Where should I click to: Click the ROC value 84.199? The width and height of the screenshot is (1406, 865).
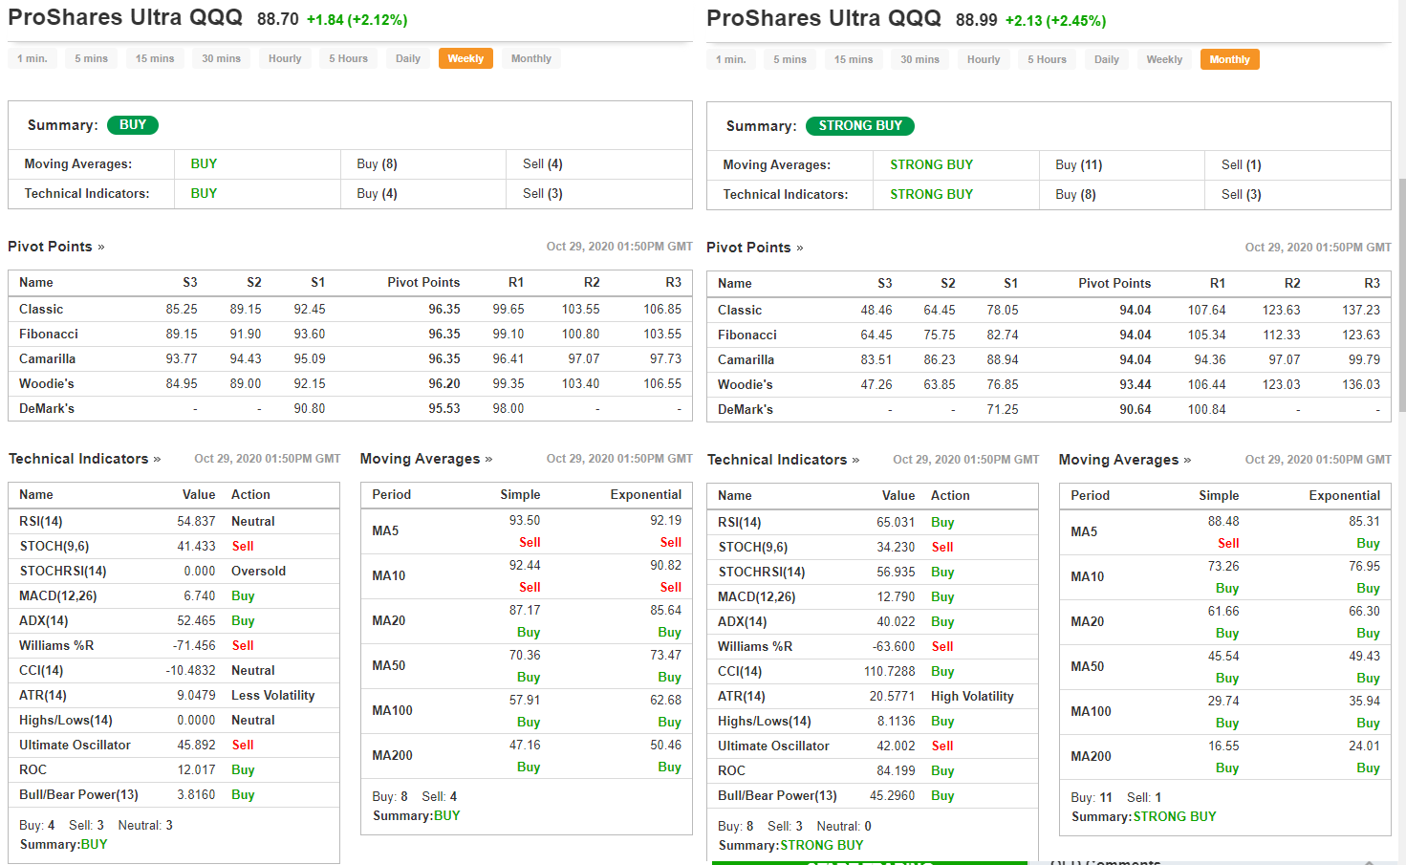click(x=896, y=771)
